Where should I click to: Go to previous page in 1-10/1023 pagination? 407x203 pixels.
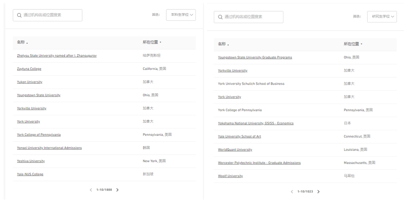pos(292,192)
